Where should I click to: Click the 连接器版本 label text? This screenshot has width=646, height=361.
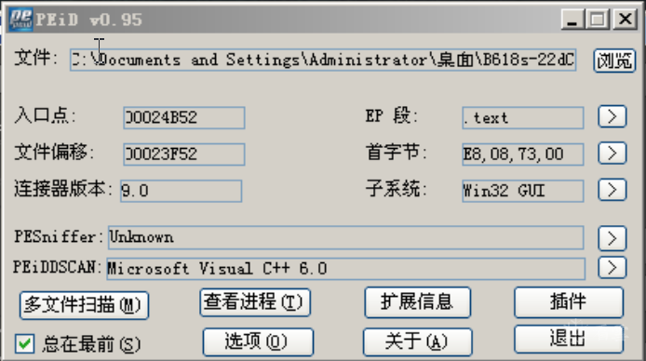click(x=63, y=189)
